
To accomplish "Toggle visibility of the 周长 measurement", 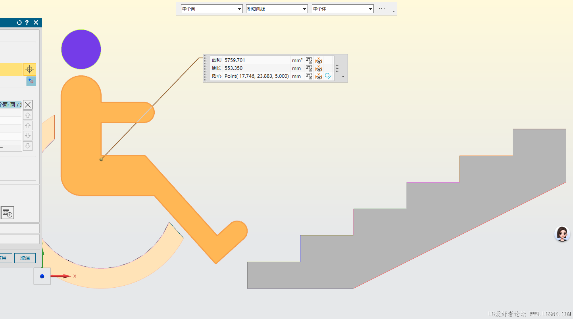I will tap(319, 68).
